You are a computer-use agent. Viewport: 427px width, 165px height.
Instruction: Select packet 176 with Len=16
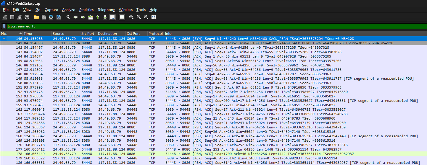(x=213, y=145)
